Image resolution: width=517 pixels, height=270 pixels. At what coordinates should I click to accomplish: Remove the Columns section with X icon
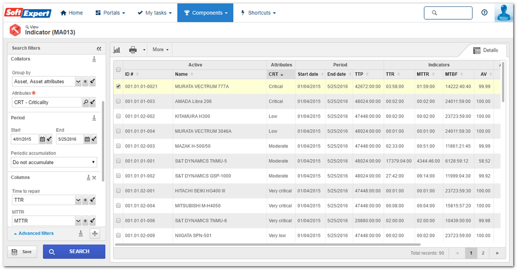coord(94,178)
